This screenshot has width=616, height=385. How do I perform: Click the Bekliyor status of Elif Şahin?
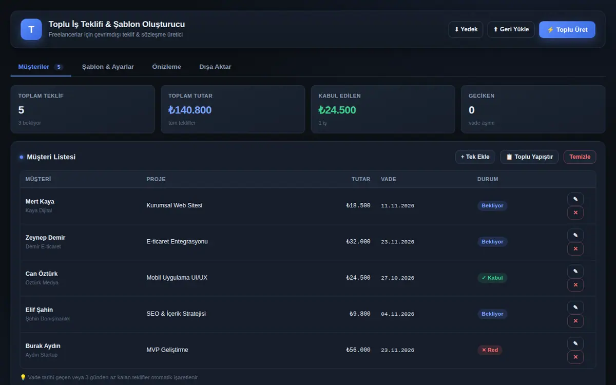pyautogui.click(x=492, y=314)
